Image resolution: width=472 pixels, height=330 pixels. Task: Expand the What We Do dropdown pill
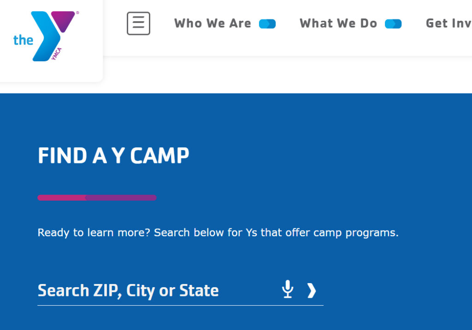393,24
